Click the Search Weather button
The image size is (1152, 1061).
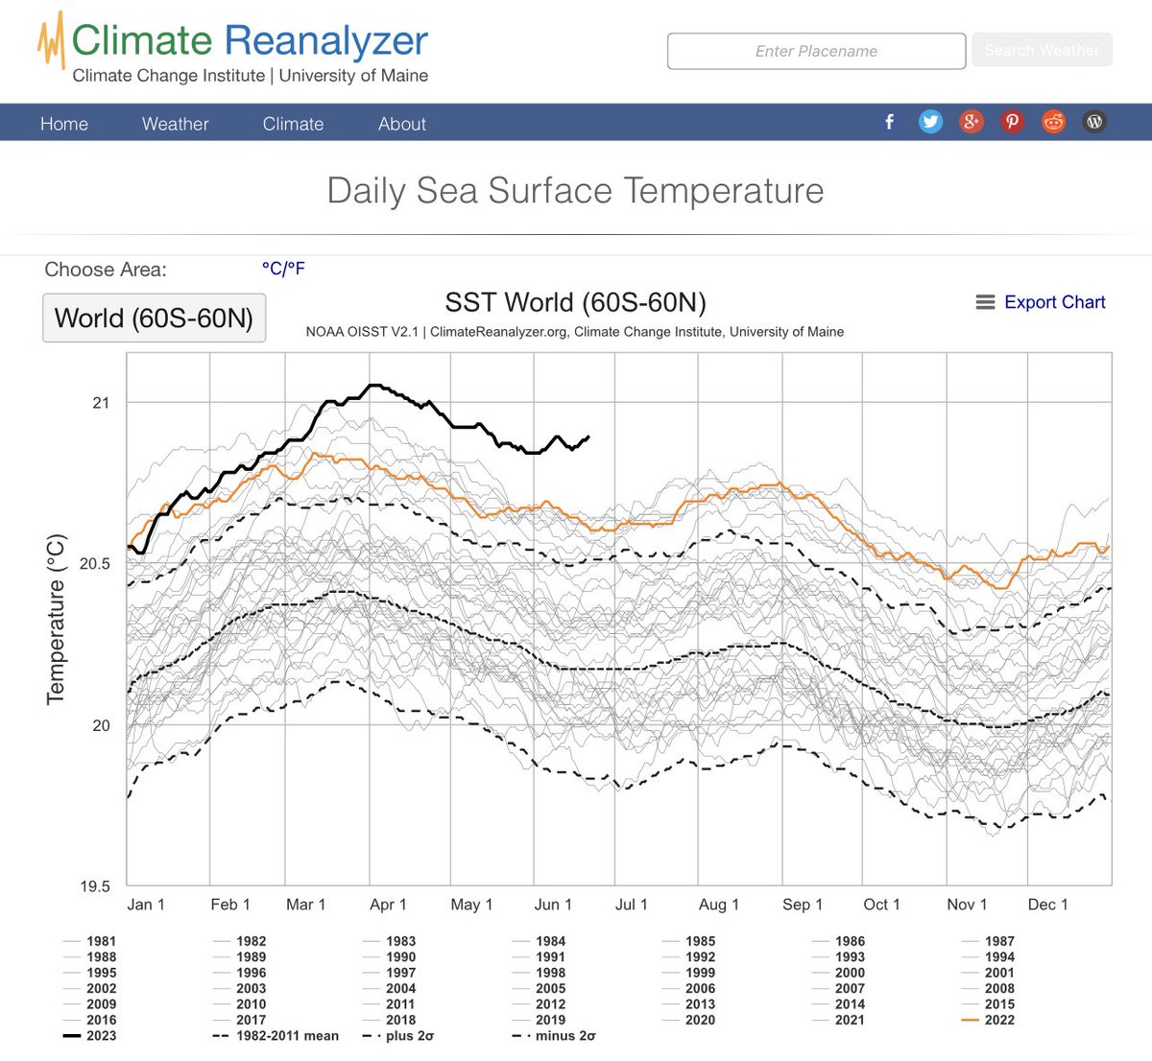(1042, 50)
